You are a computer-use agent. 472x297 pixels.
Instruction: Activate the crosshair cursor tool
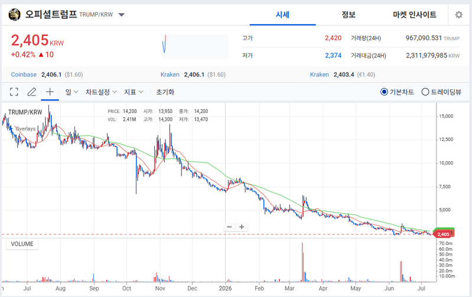50,92
